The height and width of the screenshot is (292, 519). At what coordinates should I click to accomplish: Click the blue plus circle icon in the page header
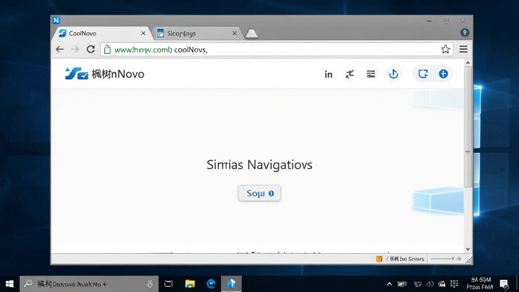tap(443, 74)
